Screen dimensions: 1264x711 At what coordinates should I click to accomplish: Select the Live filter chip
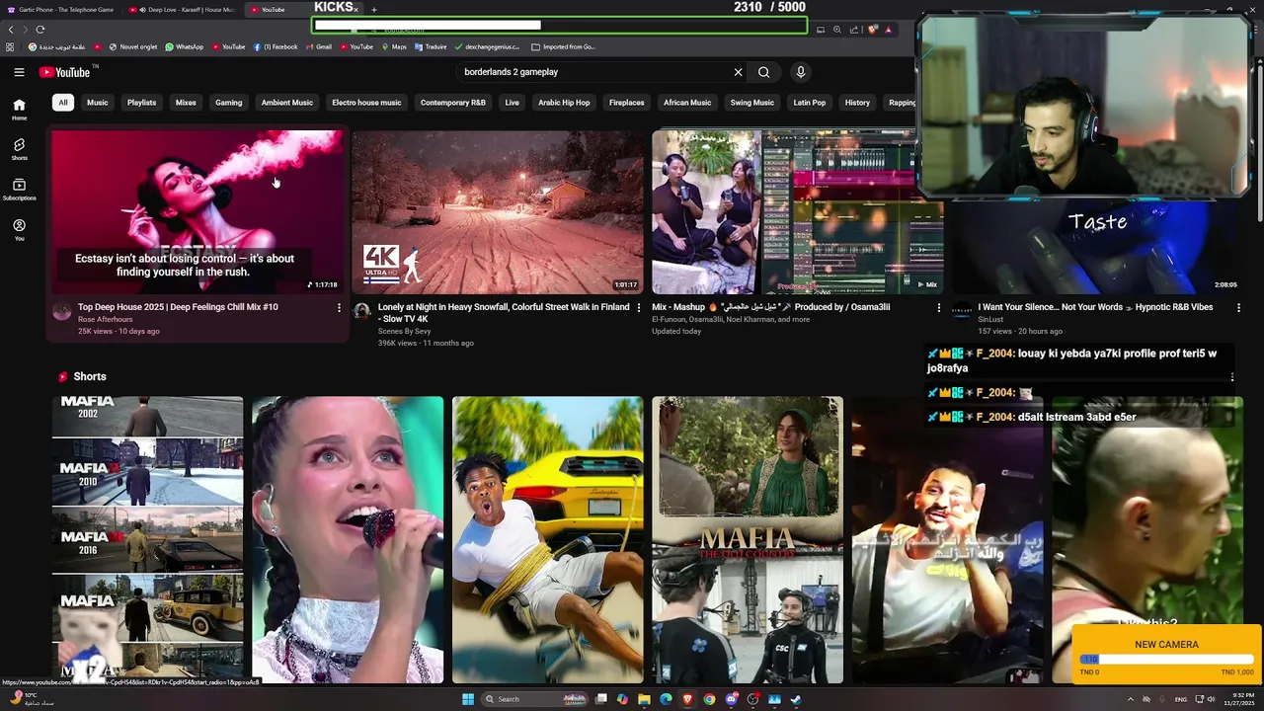pyautogui.click(x=512, y=103)
